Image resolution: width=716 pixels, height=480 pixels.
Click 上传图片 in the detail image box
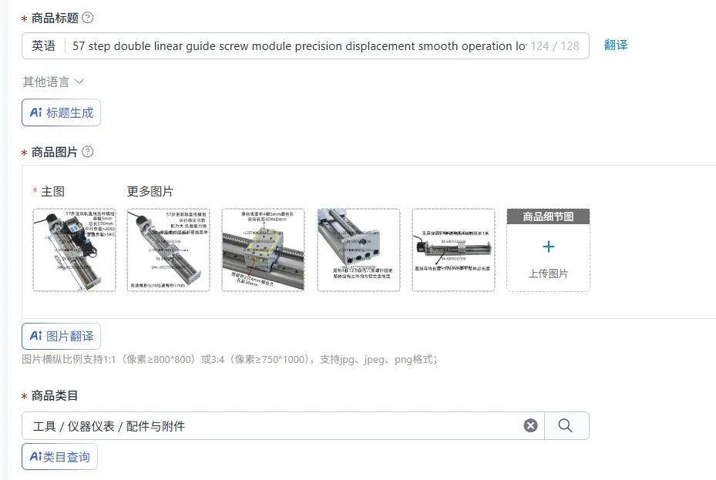[549, 274]
